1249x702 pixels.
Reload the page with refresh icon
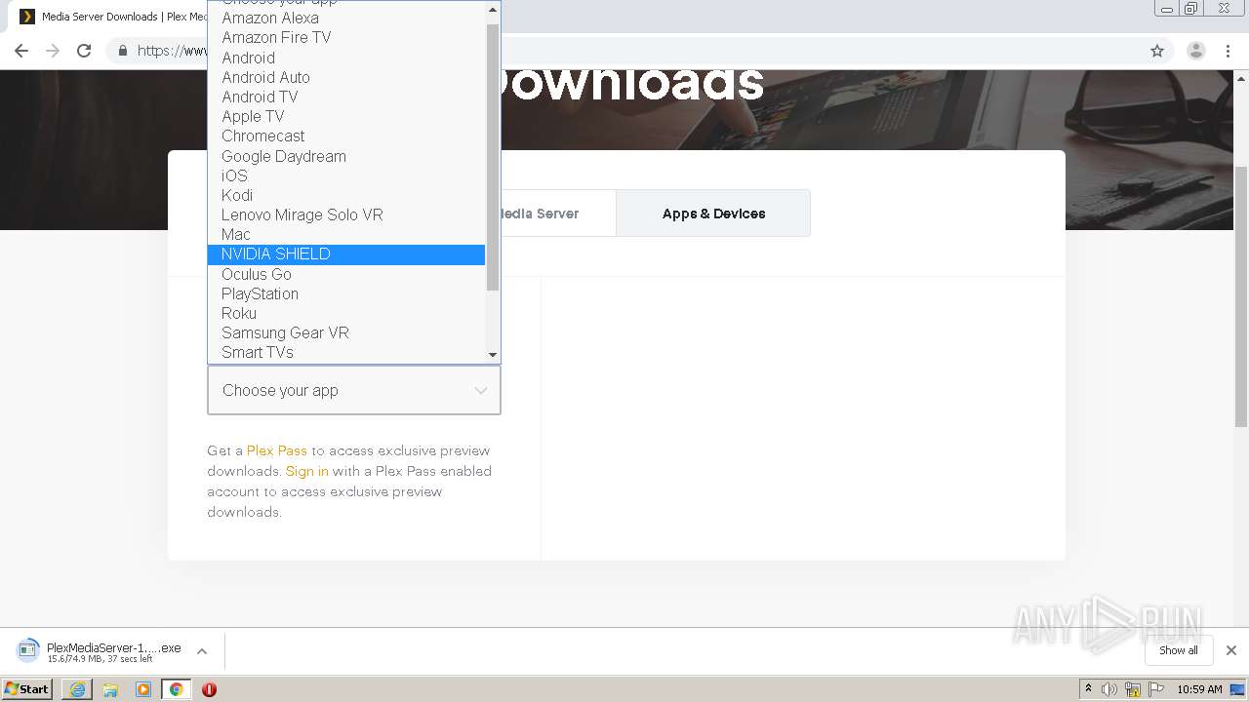coord(84,51)
